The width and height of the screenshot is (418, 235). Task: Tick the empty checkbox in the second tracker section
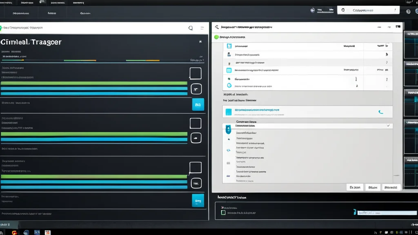click(196, 123)
